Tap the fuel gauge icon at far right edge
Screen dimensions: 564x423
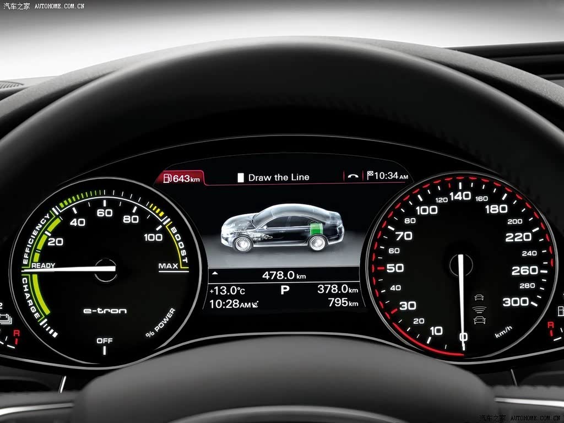(x=561, y=311)
